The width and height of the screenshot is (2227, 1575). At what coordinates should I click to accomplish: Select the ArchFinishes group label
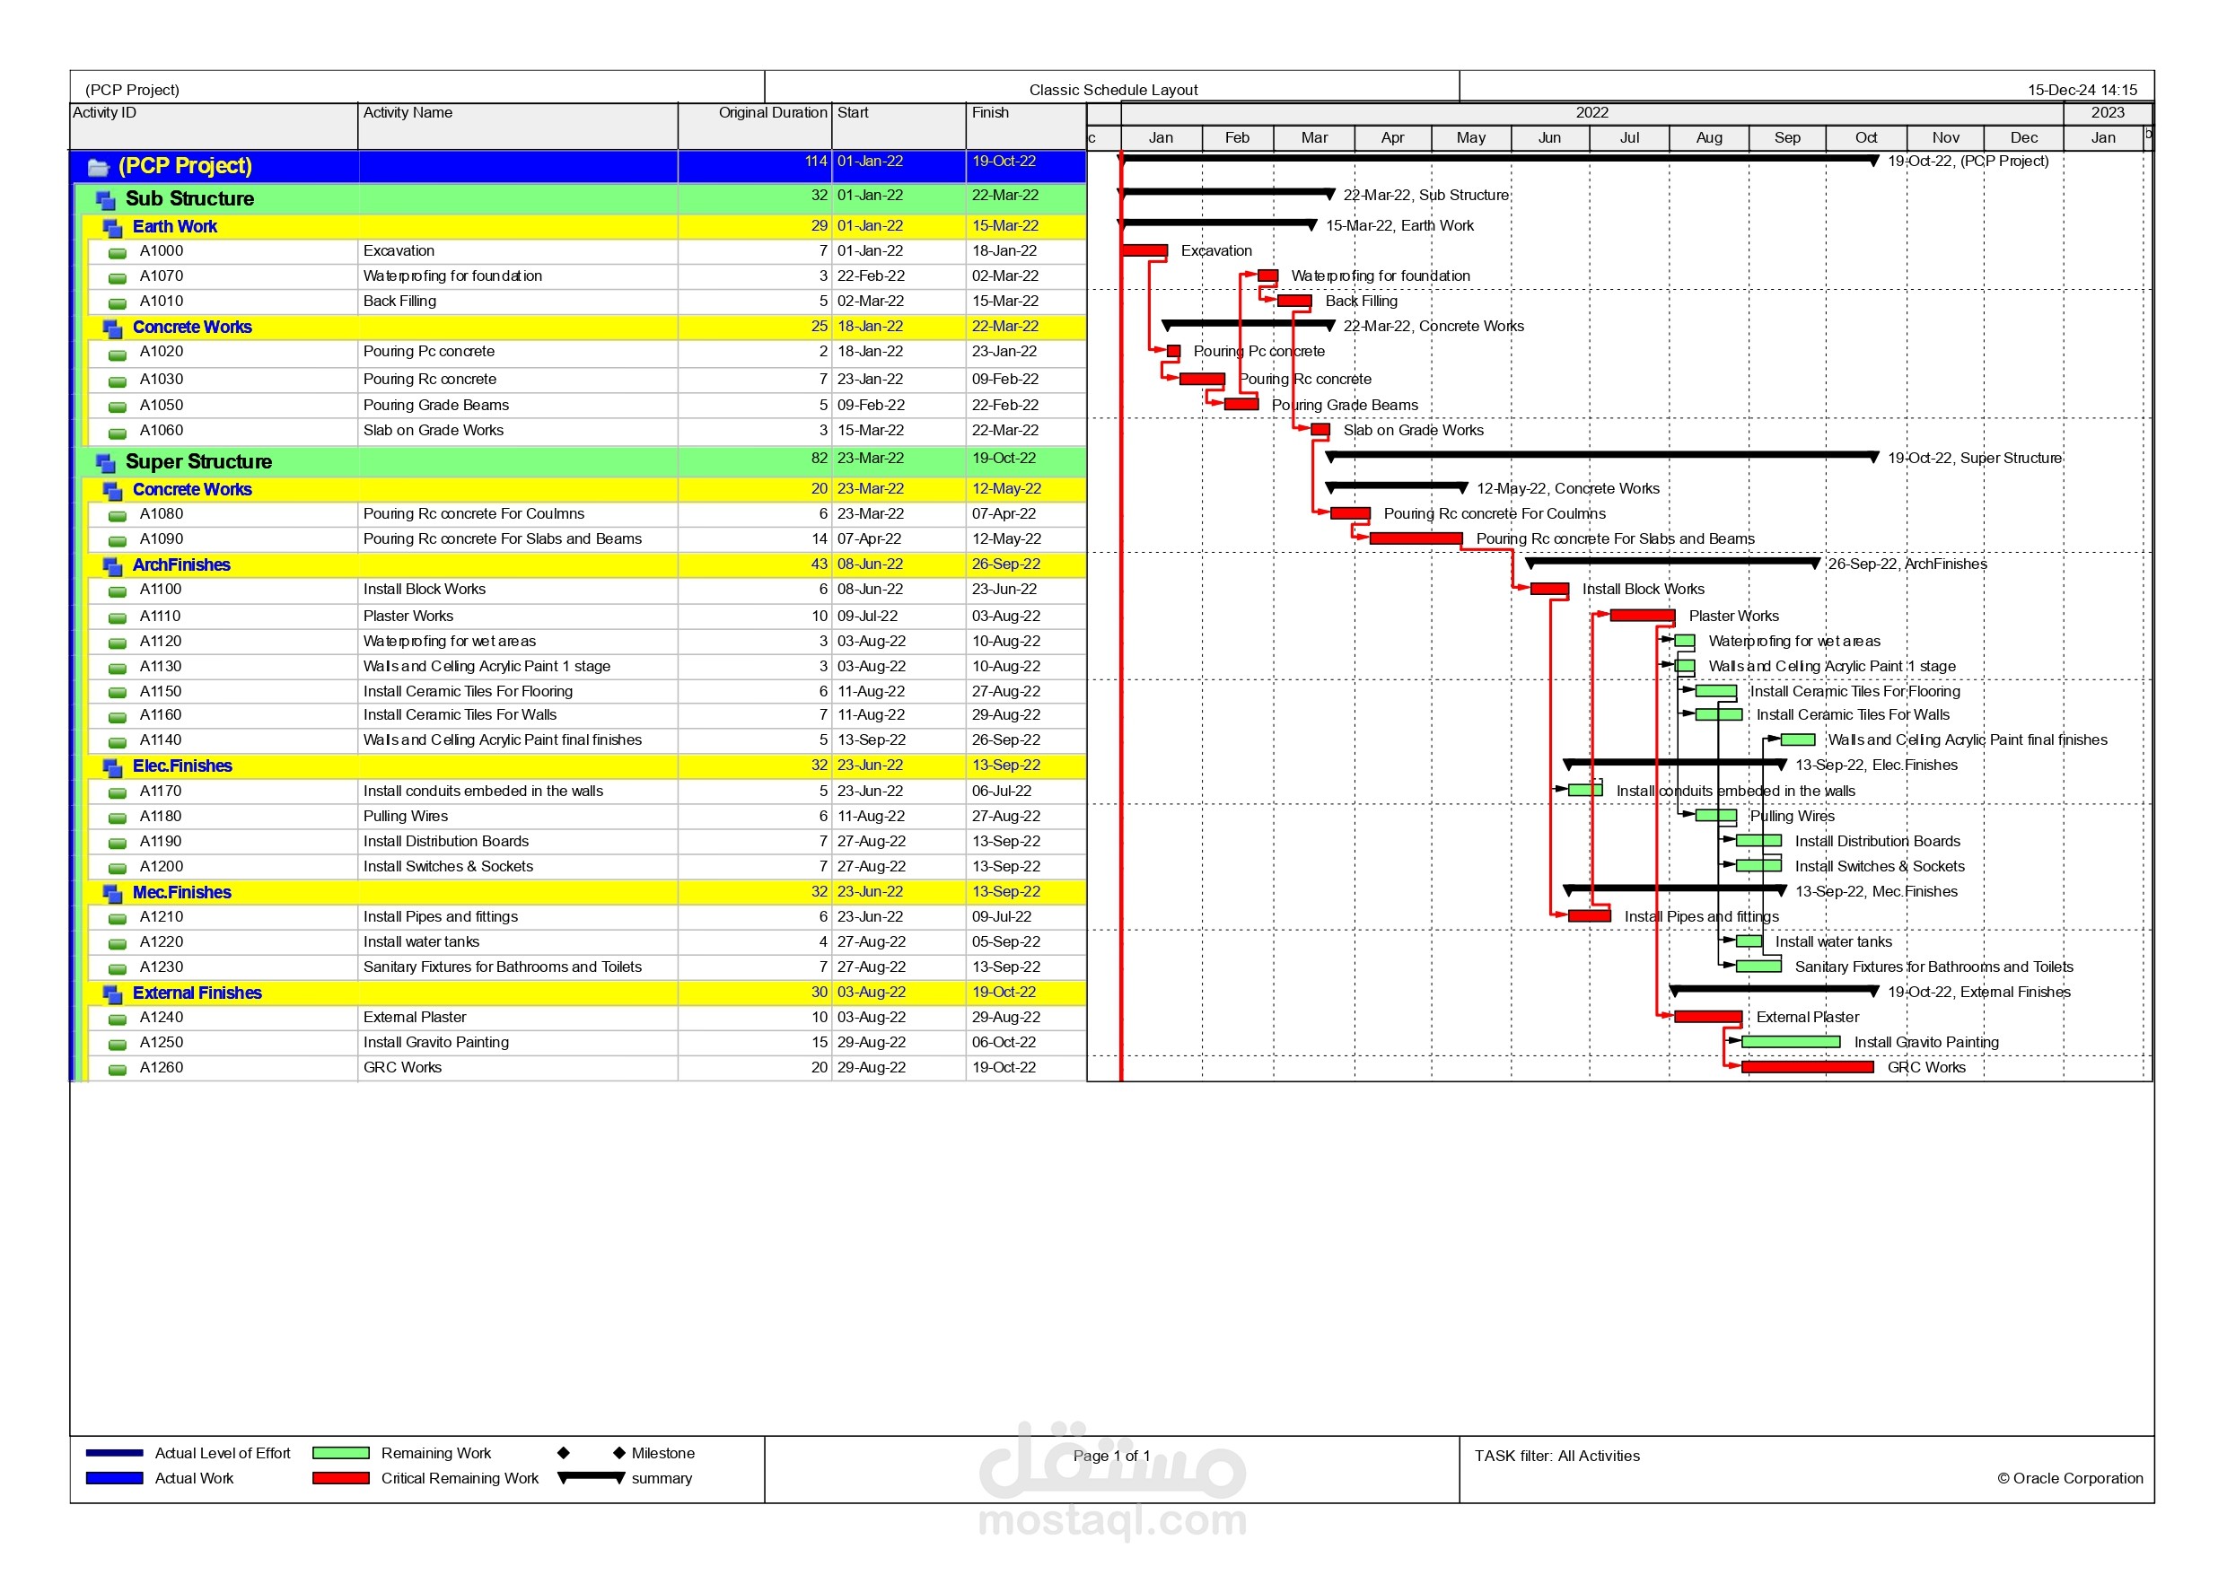(x=181, y=565)
